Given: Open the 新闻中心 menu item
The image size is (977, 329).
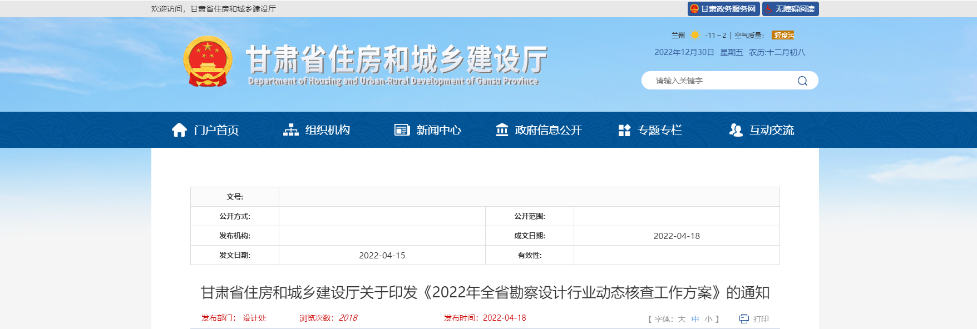Looking at the screenshot, I should 438,130.
